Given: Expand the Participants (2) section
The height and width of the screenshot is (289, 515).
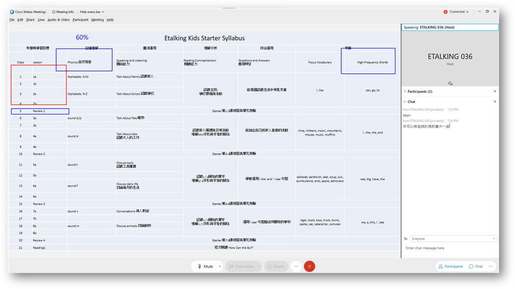Looking at the screenshot, I should pos(405,91).
